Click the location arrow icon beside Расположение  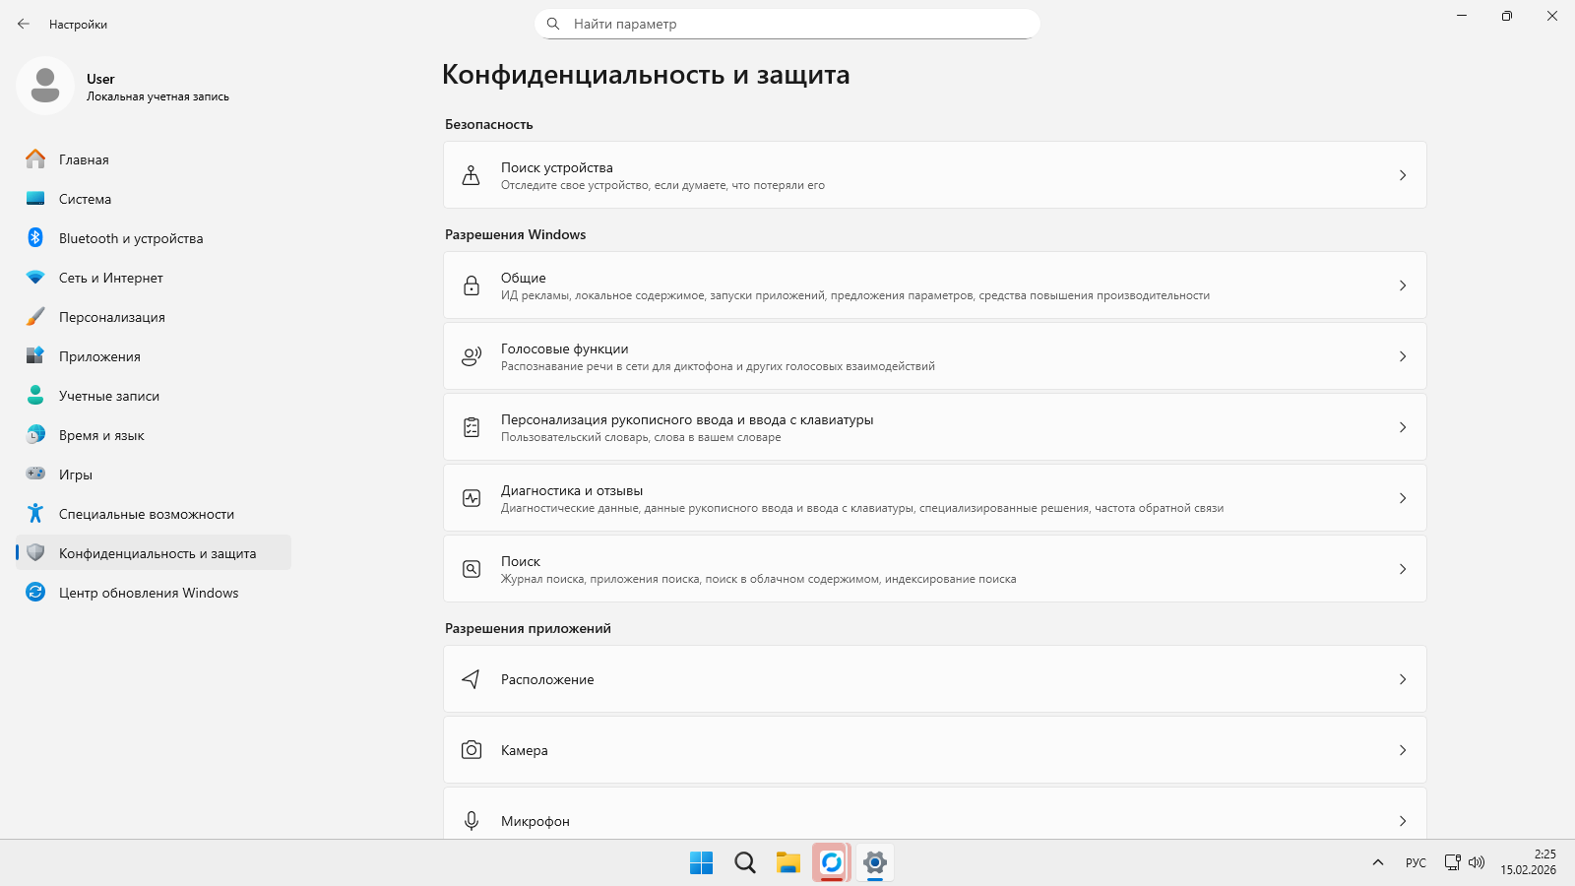coord(472,679)
